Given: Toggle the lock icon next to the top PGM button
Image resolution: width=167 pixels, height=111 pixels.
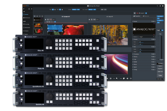Looking at the screenshot, I should 55,10.
